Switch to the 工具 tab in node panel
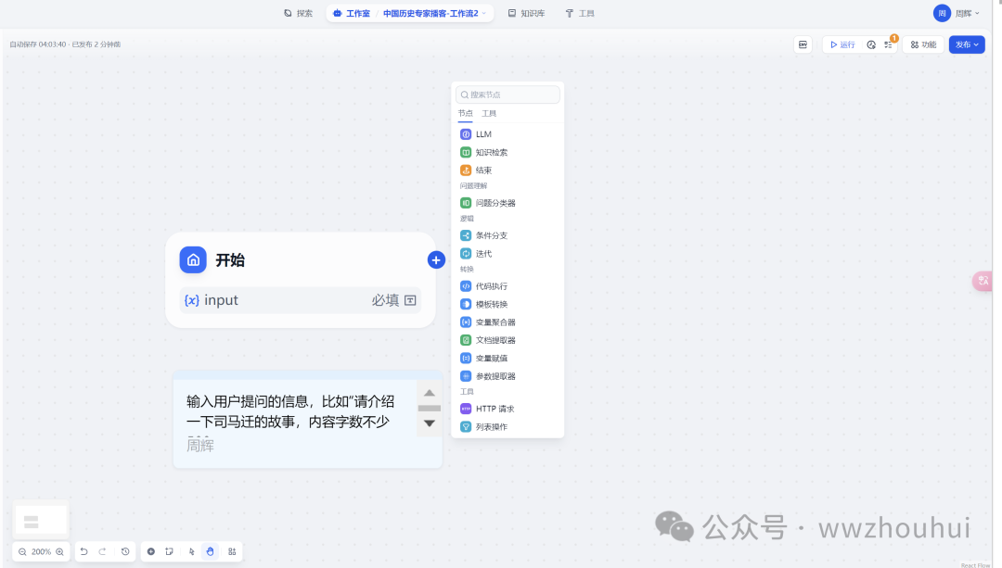Image resolution: width=1002 pixels, height=568 pixels. 489,113
